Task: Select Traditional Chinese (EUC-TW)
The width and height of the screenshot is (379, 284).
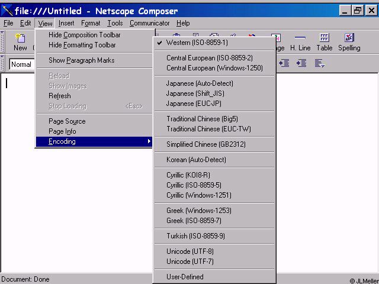Action: (214, 129)
